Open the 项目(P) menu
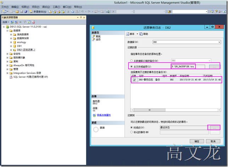228x167 pixels. coord(36,7)
